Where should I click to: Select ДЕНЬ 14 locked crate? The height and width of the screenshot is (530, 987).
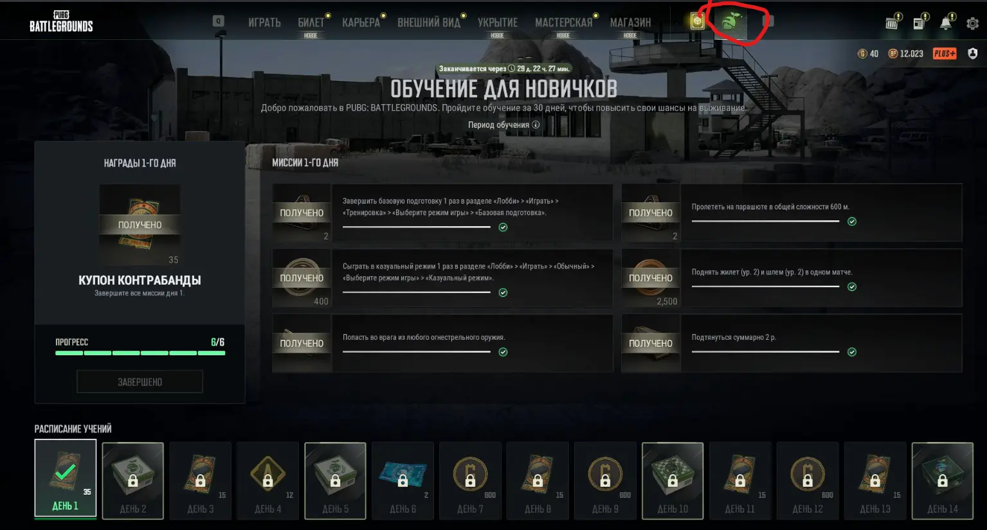point(943,481)
